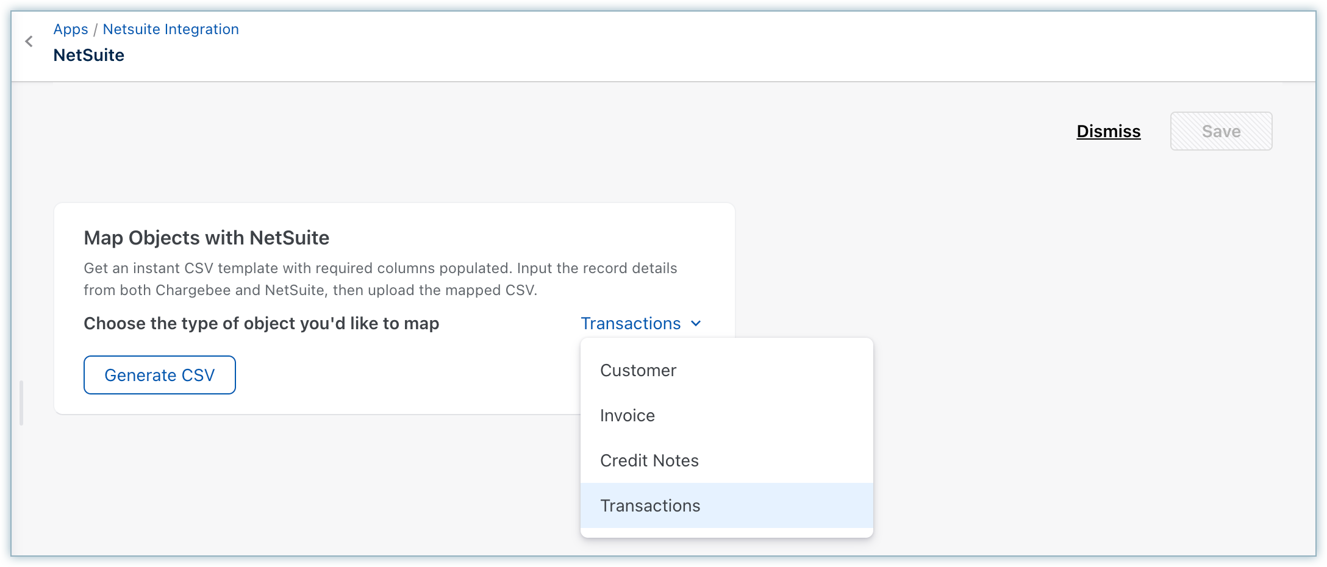Collapse dropdown using the chevron arrow
The image size is (1327, 567).
[x=696, y=324]
